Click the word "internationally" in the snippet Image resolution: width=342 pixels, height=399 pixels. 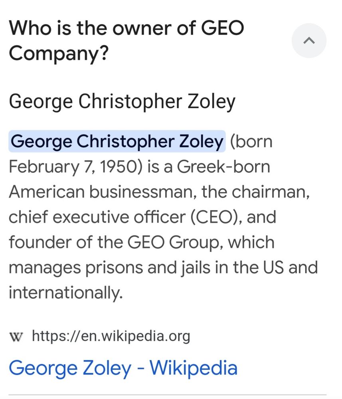pos(64,293)
